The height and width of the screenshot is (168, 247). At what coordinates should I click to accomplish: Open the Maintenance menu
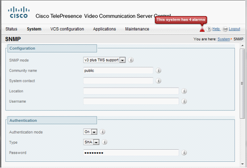pyautogui.click(x=137, y=29)
